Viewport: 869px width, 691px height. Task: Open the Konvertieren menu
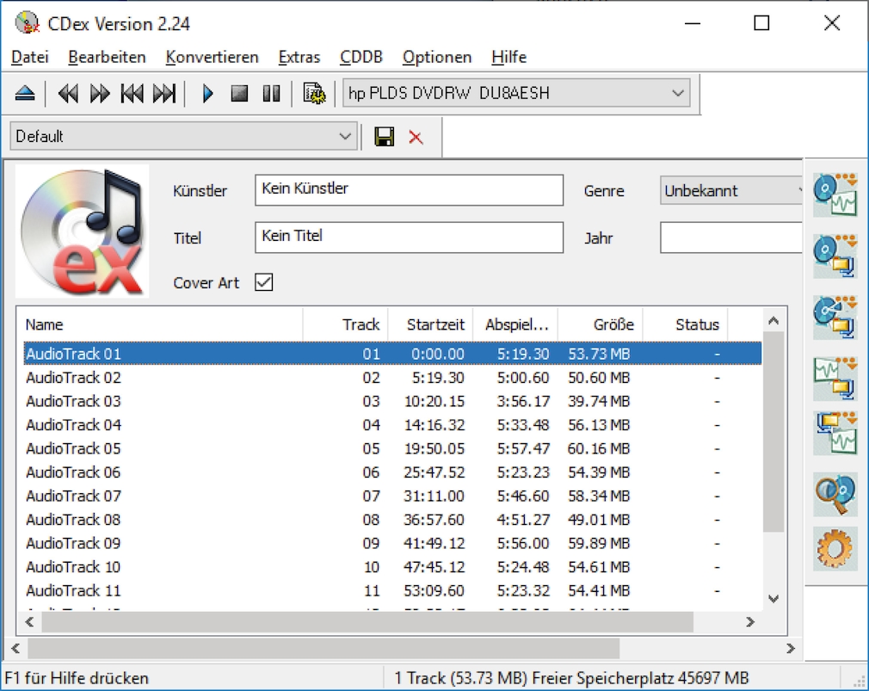212,58
